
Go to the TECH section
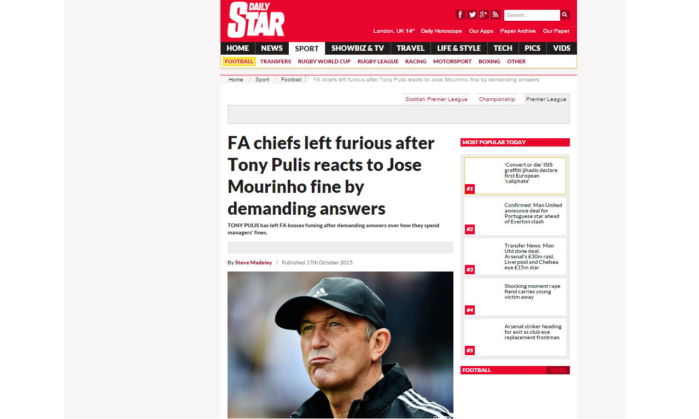[503, 48]
